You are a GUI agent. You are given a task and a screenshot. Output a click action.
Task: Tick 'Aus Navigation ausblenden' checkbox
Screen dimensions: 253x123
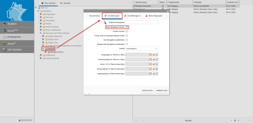[127, 40]
